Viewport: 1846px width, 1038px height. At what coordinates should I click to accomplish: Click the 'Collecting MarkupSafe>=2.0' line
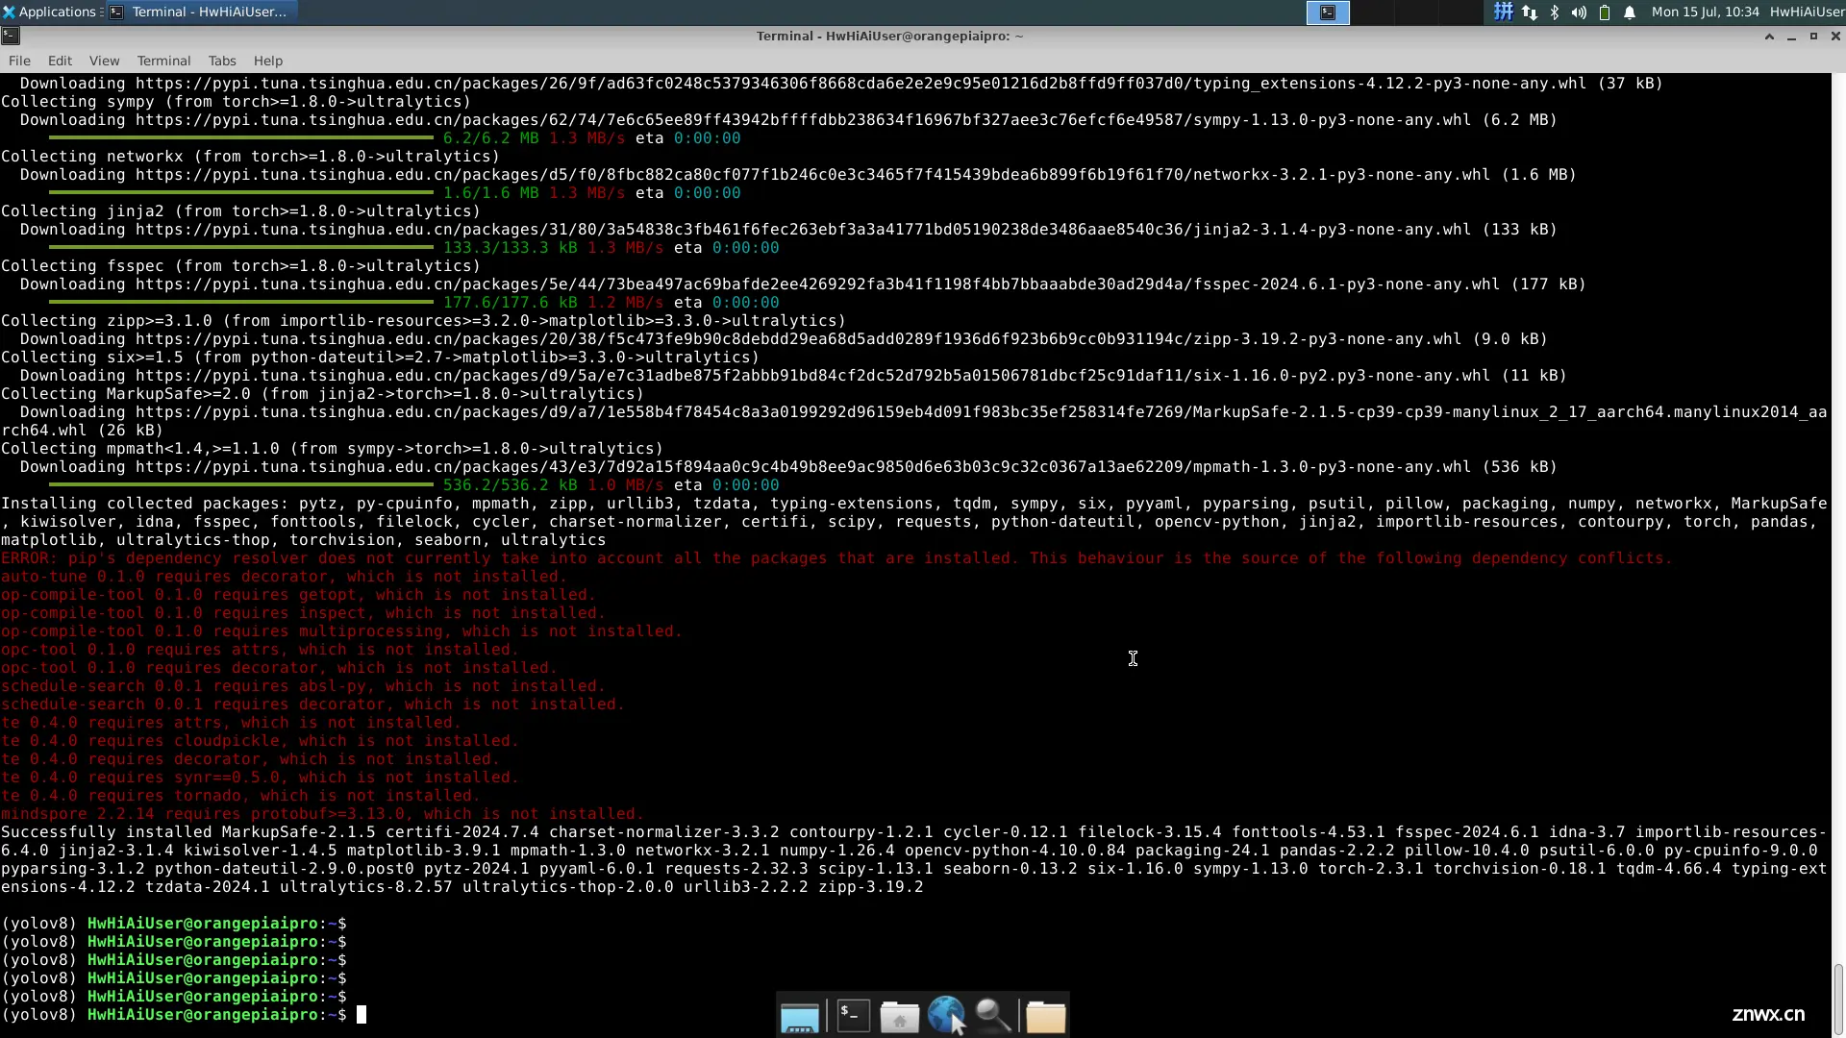pos(322,394)
